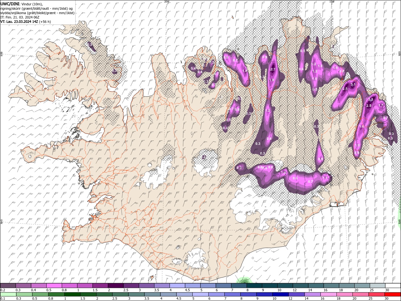Select the 0.1 label in the lower legend row
This screenshot has width=401, height=301.
click(x=3, y=298)
